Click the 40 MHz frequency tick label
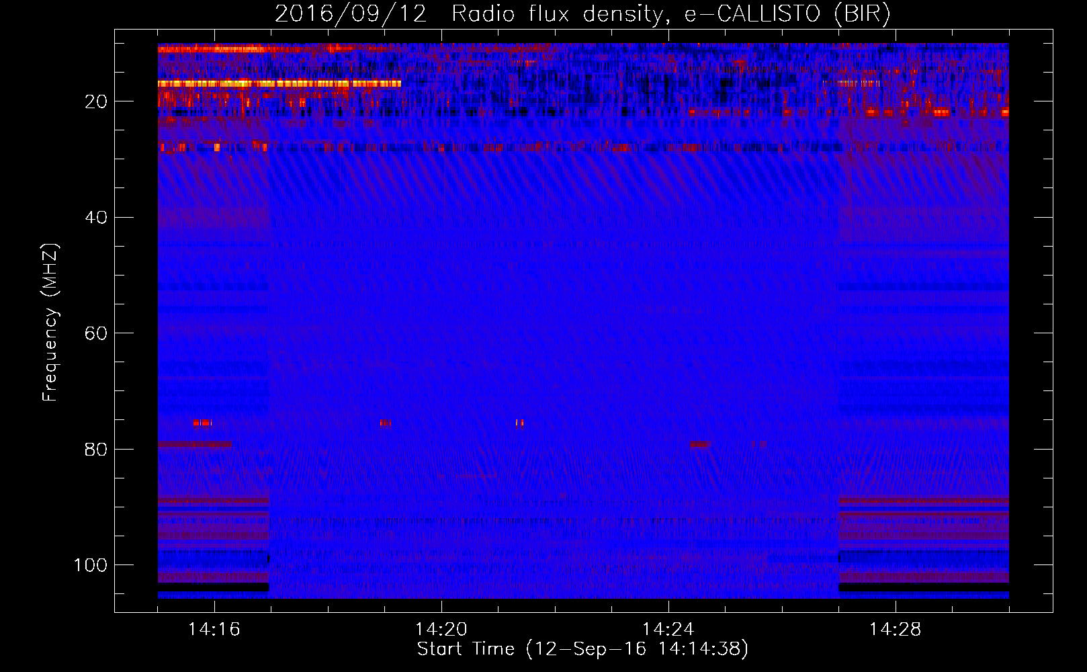The height and width of the screenshot is (672, 1087). coord(97,218)
